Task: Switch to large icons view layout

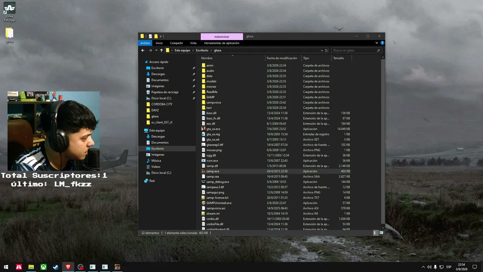Action: [x=381, y=233]
